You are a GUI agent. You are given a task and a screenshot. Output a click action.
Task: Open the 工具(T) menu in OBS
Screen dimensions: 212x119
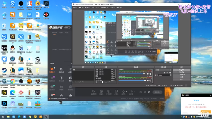(112, 8)
